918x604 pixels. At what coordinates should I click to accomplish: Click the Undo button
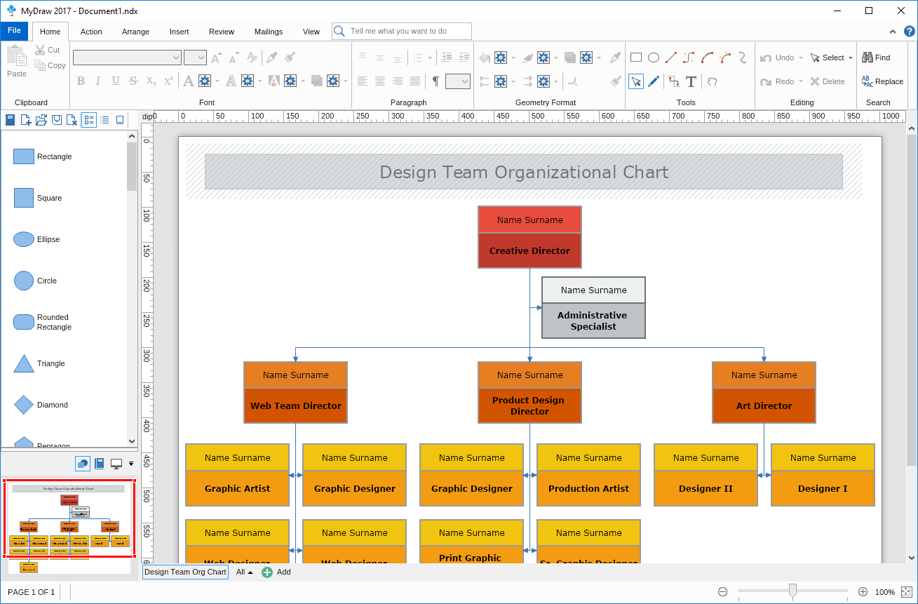point(777,58)
